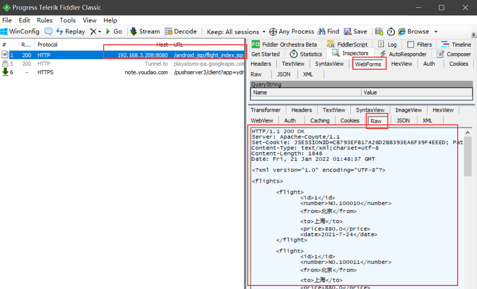Select the response ImageView tab
Image resolution: width=477 pixels, height=289 pixels.
tap(408, 110)
